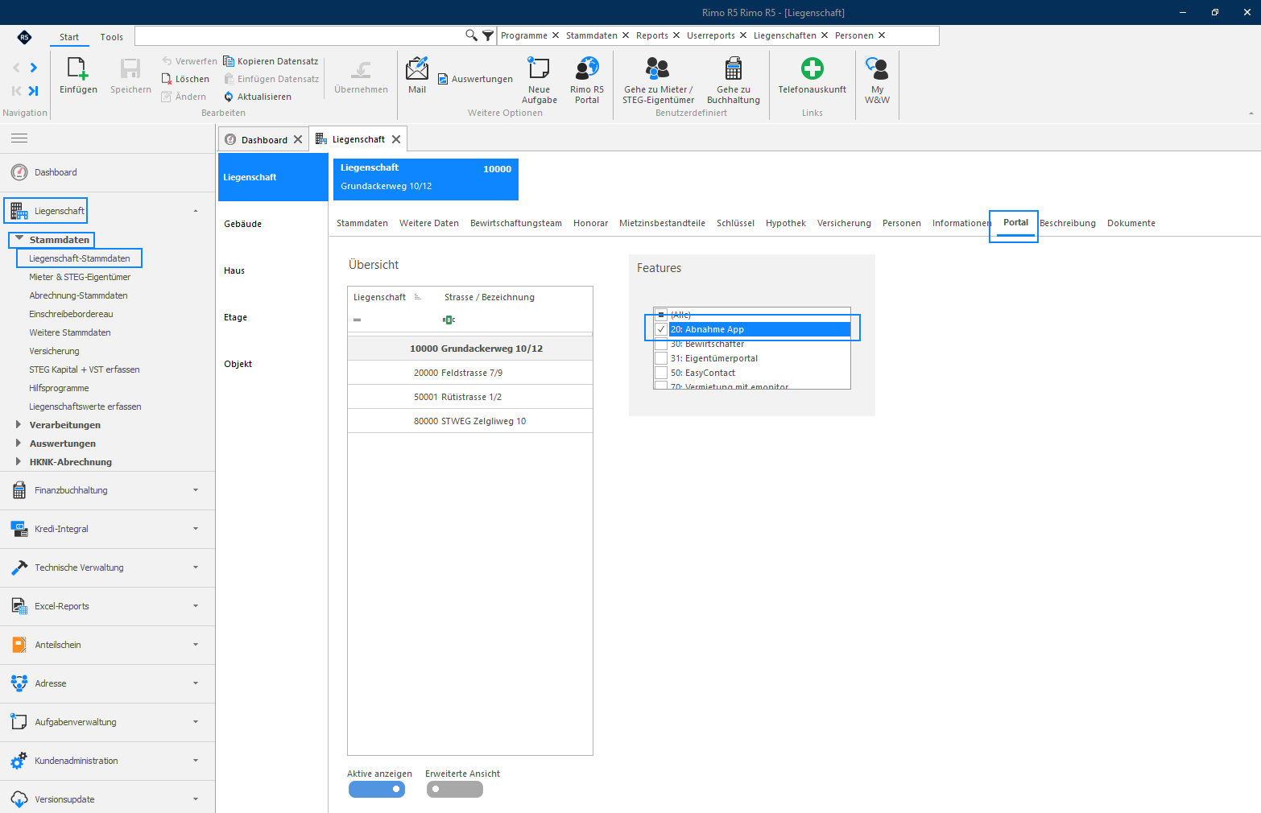This screenshot has height=813, width=1261.
Task: Click Gehe zu Mieter / STEG-Eigentümer
Action: pos(658,80)
